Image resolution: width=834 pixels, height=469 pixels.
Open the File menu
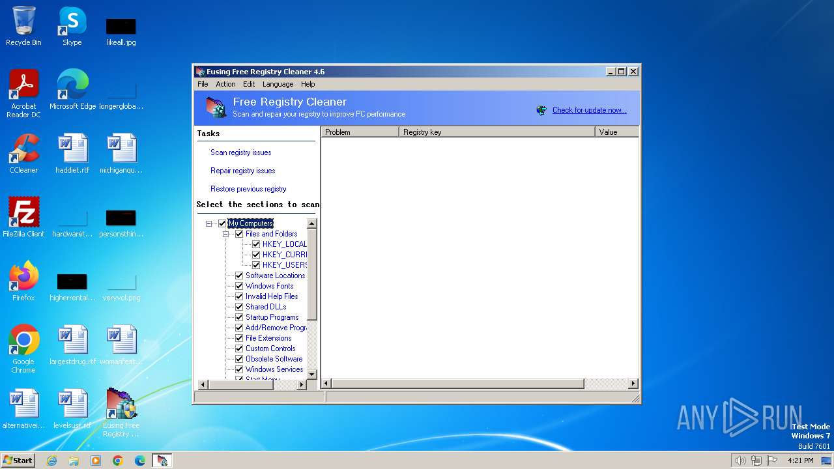203,84
